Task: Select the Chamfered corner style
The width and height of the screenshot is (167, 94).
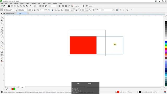Action: [x=62, y=10]
